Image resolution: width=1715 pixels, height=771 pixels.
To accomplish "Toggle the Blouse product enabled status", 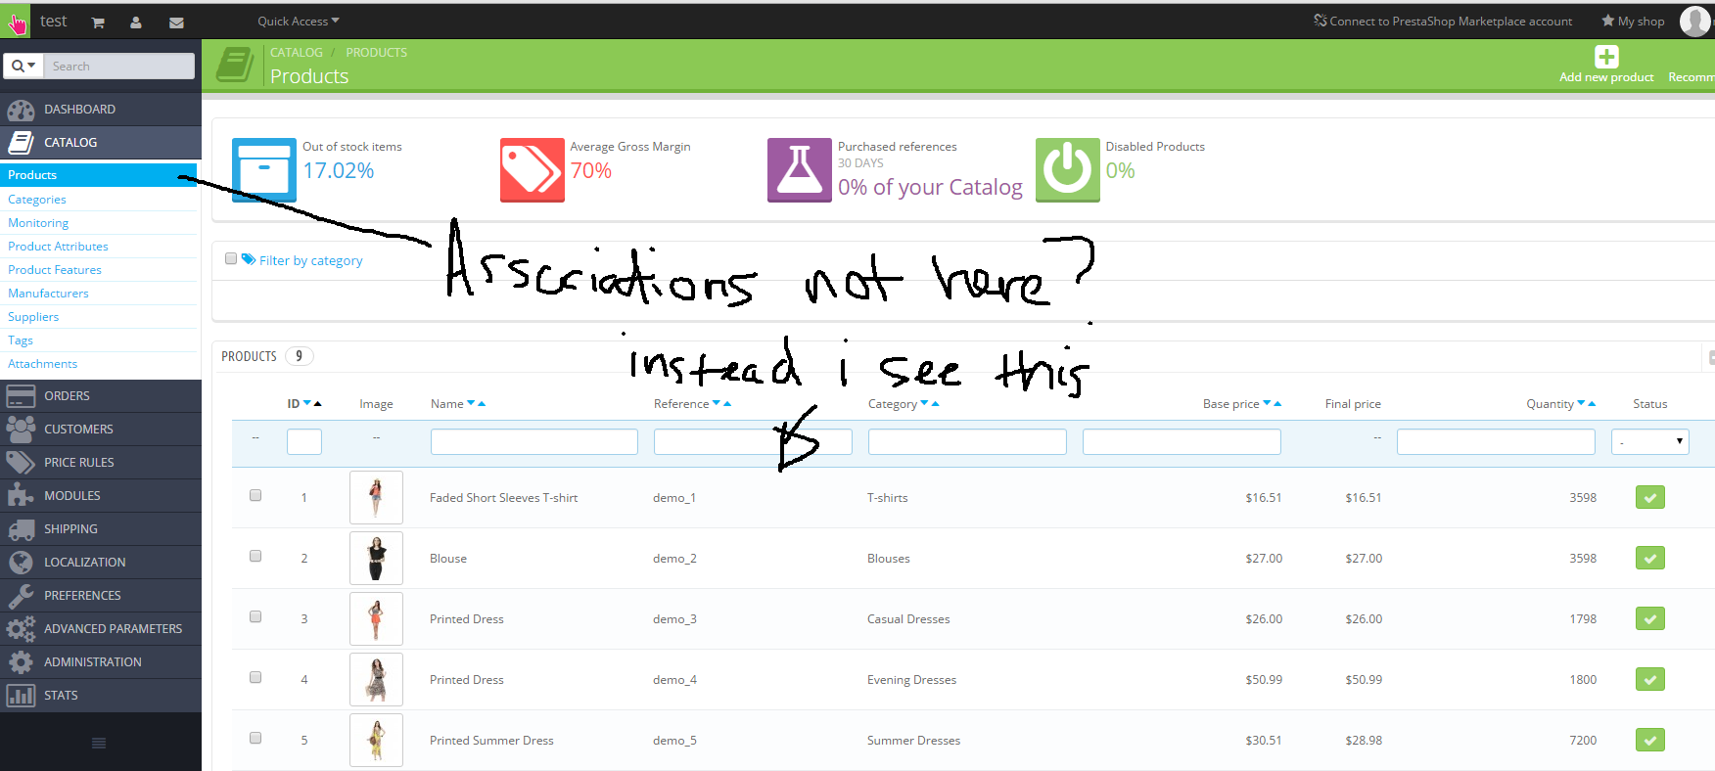I will click(1650, 559).
